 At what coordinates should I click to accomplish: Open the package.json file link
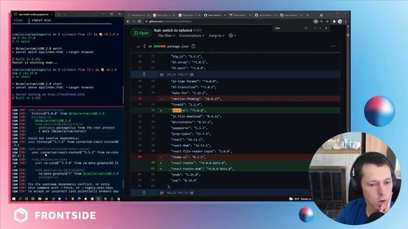tap(177, 46)
